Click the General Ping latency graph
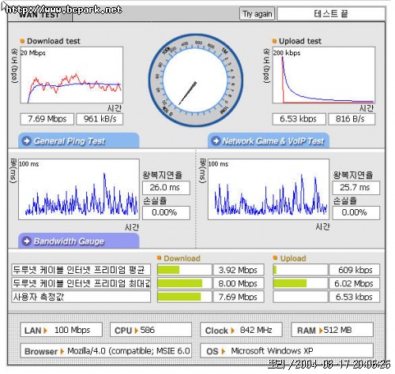The width and height of the screenshot is (395, 374). 79,189
